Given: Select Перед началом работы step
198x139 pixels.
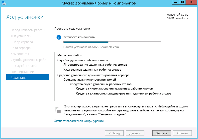Looking at the screenshot, I should (x=27, y=30).
